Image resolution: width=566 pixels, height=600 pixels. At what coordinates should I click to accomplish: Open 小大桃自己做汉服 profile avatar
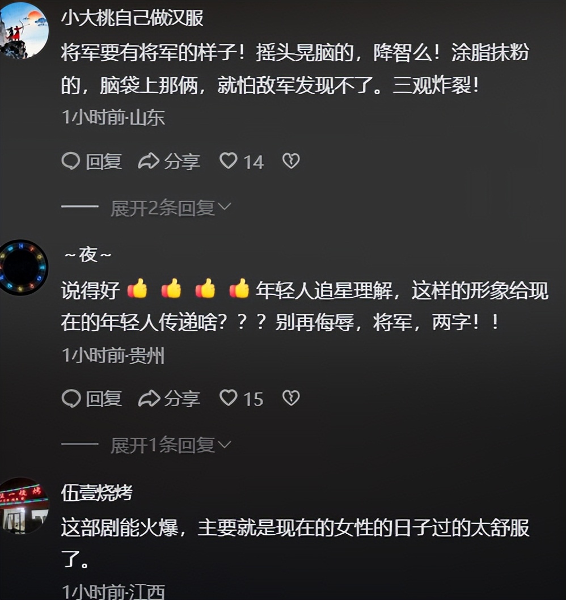tap(24, 30)
